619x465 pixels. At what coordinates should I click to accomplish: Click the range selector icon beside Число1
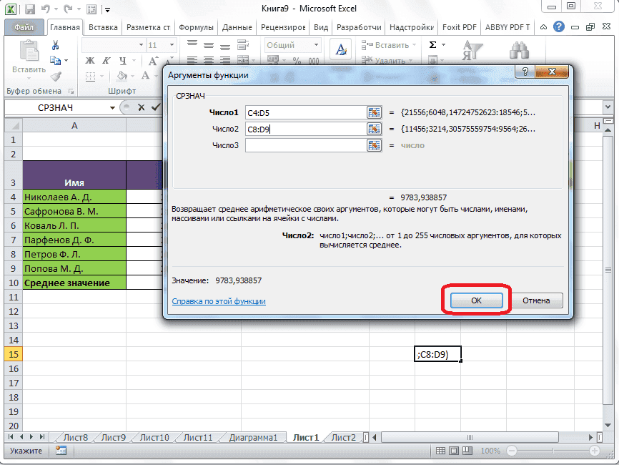[x=374, y=112]
